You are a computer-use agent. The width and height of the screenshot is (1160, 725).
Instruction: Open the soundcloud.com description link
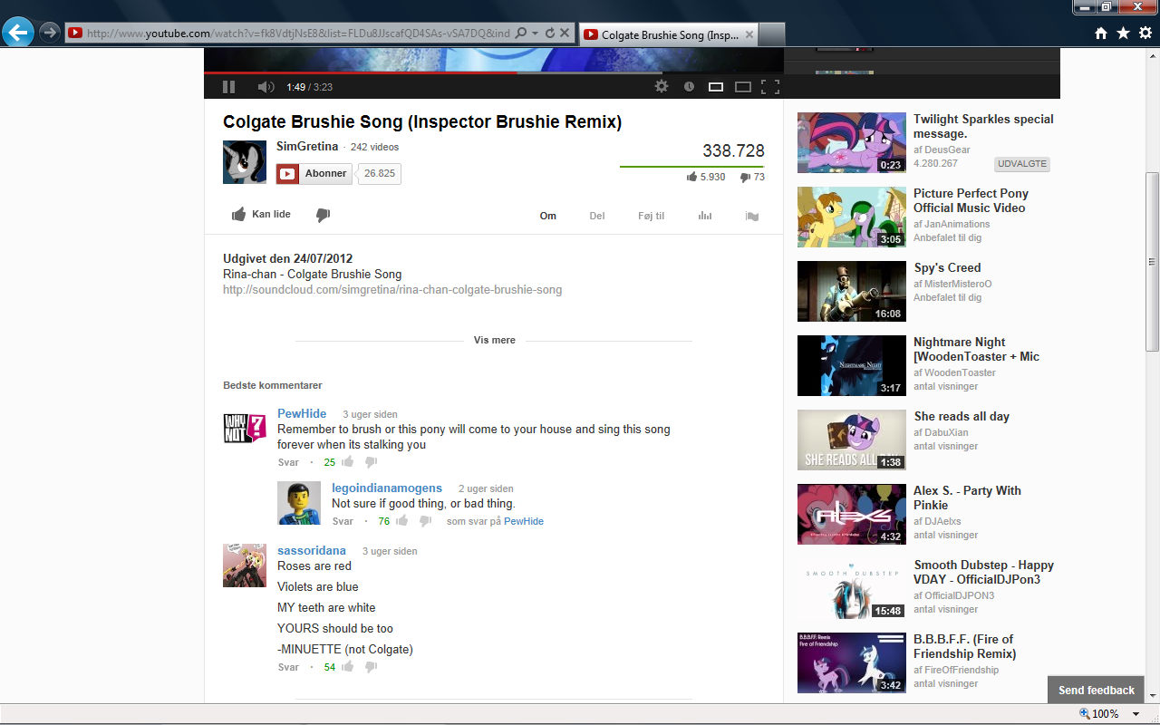click(392, 290)
